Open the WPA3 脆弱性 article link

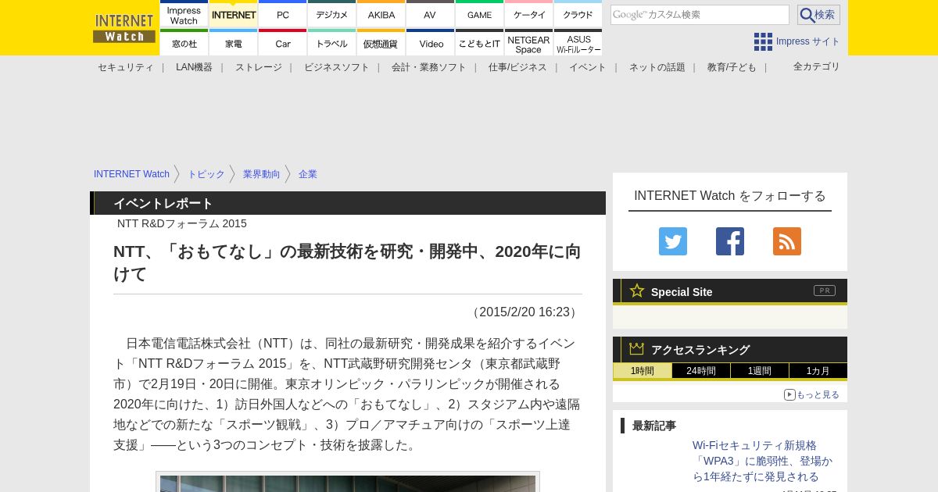[763, 461]
